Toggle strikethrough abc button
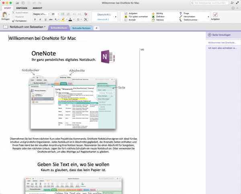The image size is (241, 194). 51,20
